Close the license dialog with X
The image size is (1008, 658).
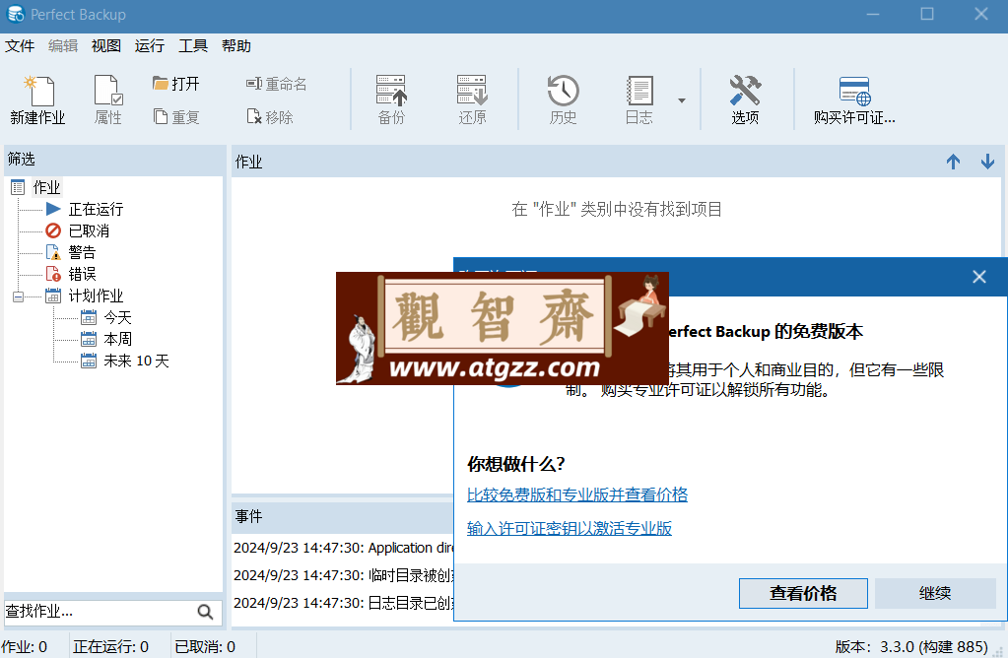(x=979, y=277)
